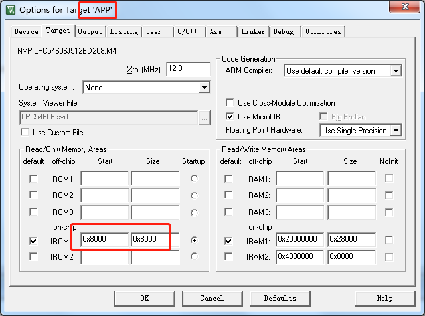Click IROM1 Start field 0x8000
Screen dimensions: 425x316
(x=105, y=240)
